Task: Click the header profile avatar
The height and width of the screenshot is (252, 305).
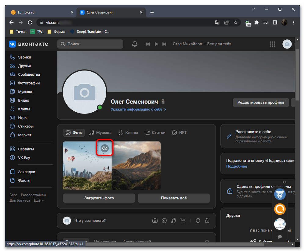Action: click(x=287, y=44)
